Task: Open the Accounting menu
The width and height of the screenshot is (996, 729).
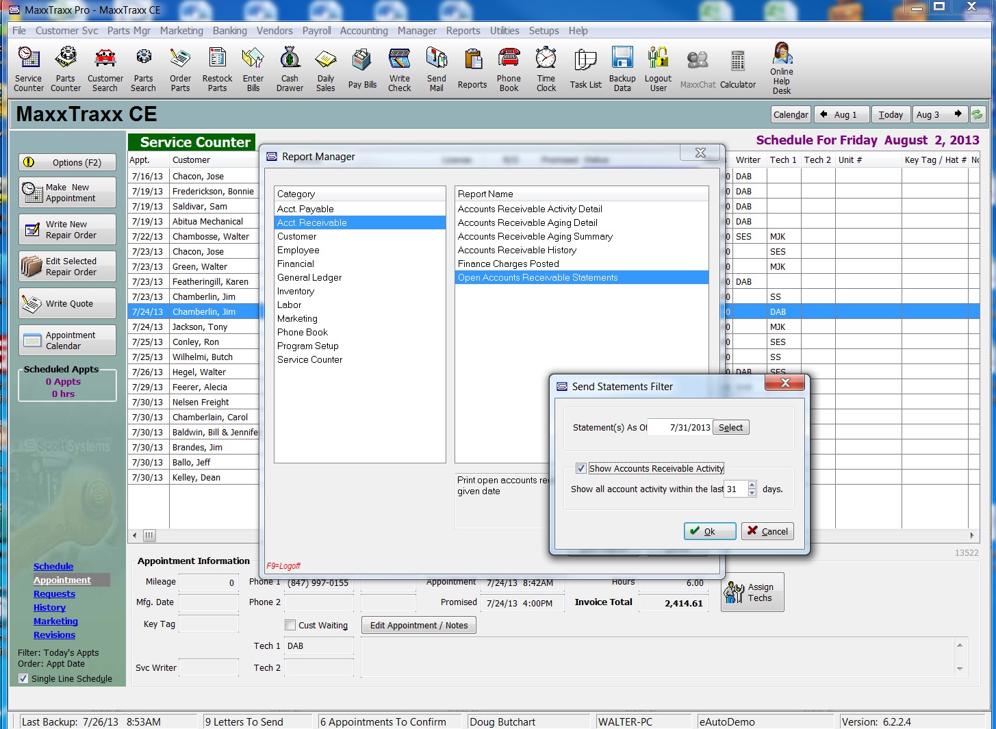Action: [x=364, y=31]
